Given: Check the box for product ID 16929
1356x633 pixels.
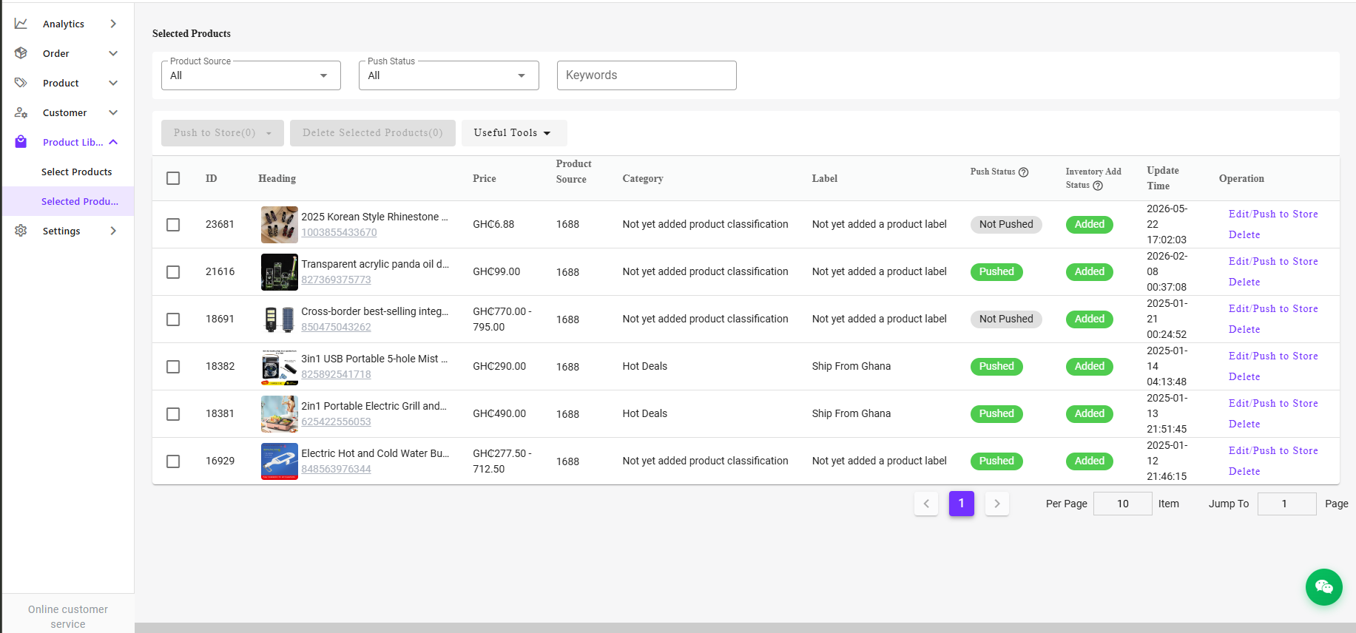Looking at the screenshot, I should [173, 461].
